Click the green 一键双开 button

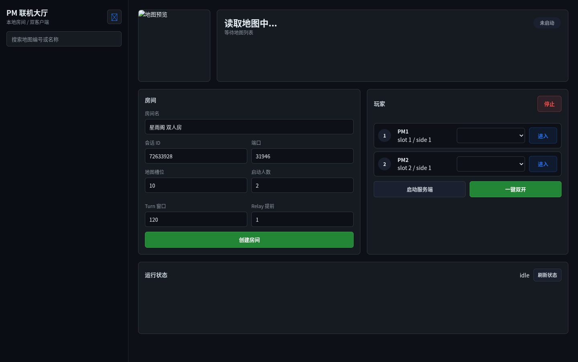pyautogui.click(x=515, y=189)
